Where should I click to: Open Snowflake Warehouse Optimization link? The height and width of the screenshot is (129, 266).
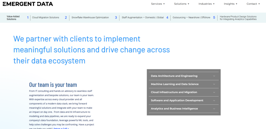click(x=90, y=18)
